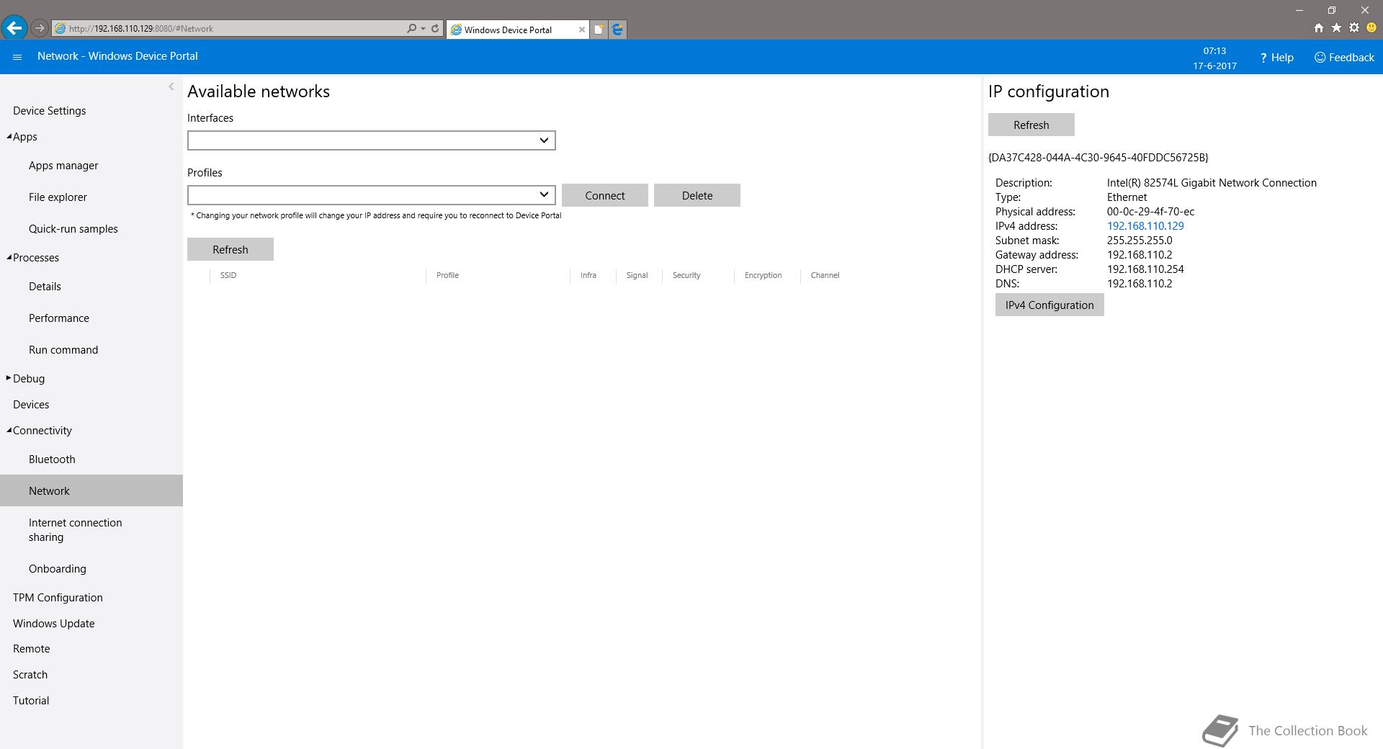Open Bluetooth page
Viewport: 1383px width, 749px height.
click(x=52, y=459)
